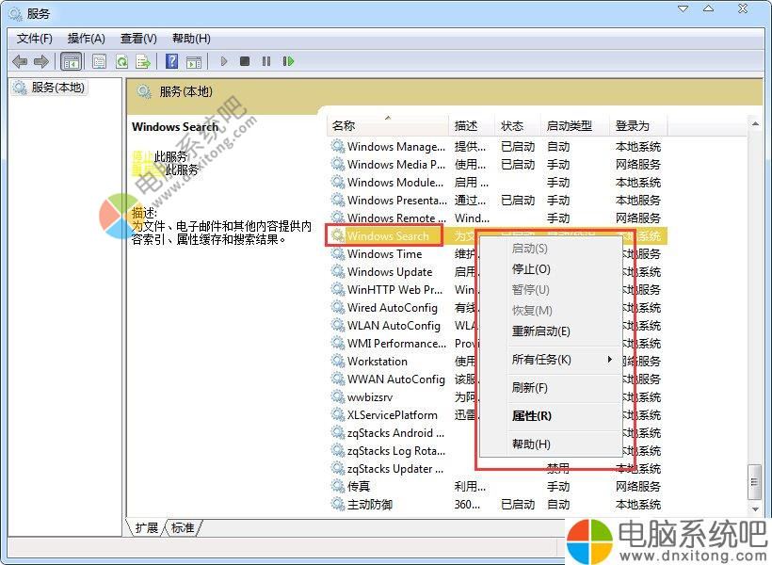
Task: Click the Restart Service toolbar icon
Action: pos(288,61)
